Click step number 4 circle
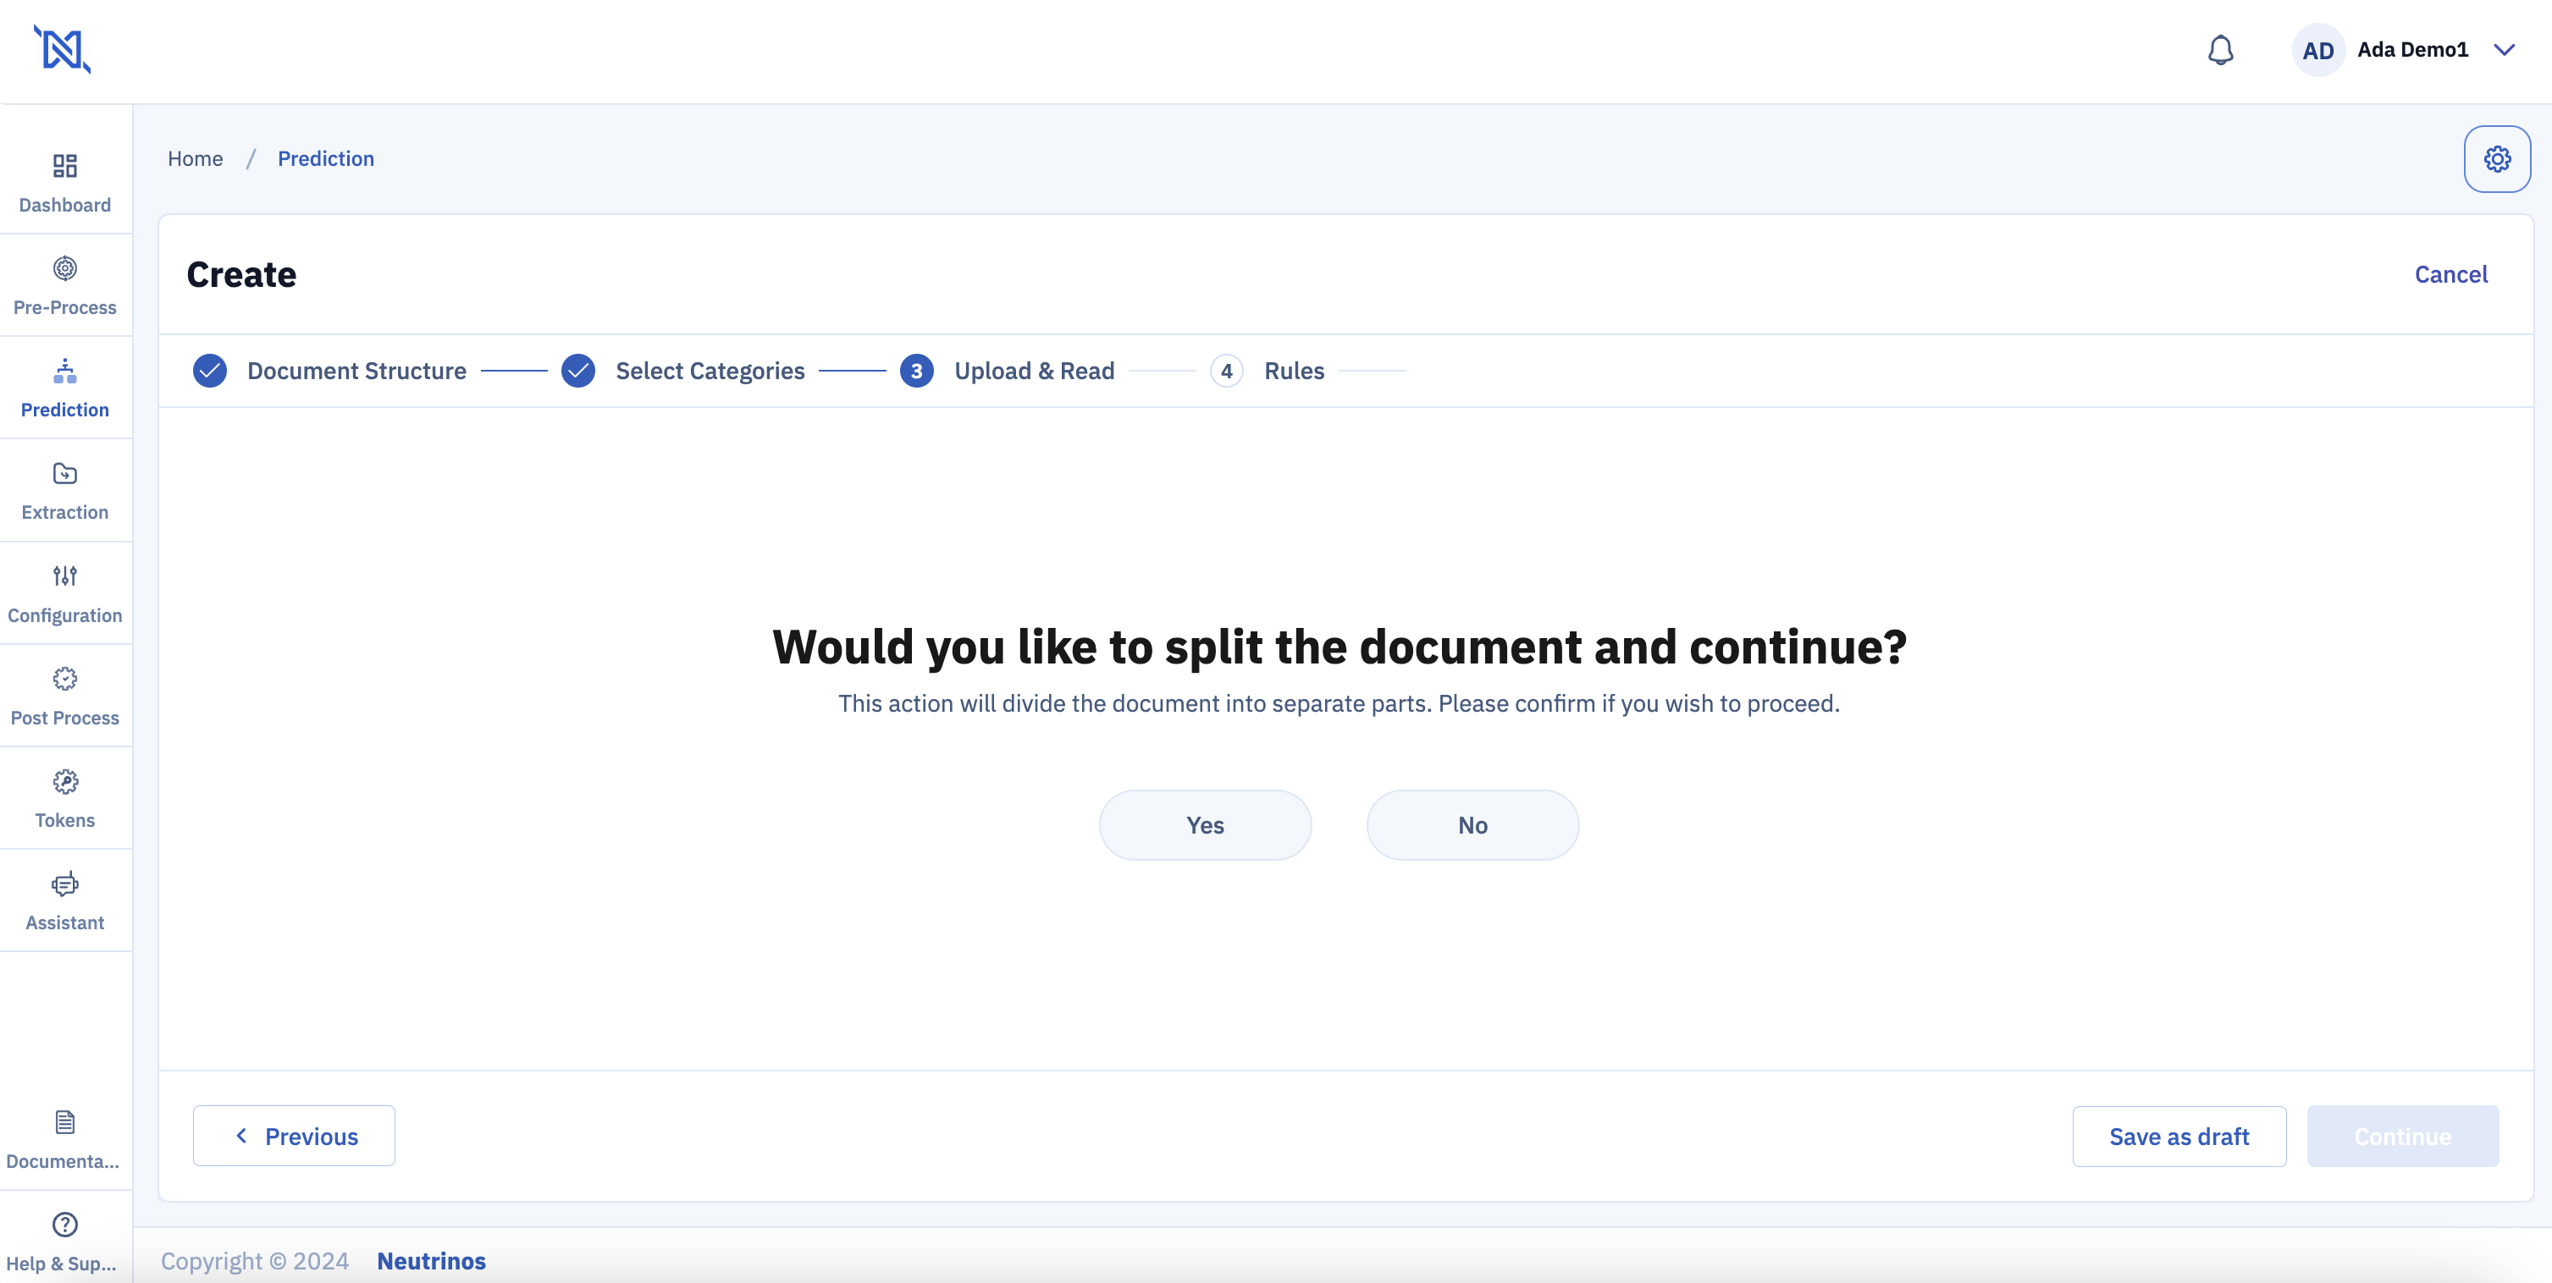 (1226, 370)
